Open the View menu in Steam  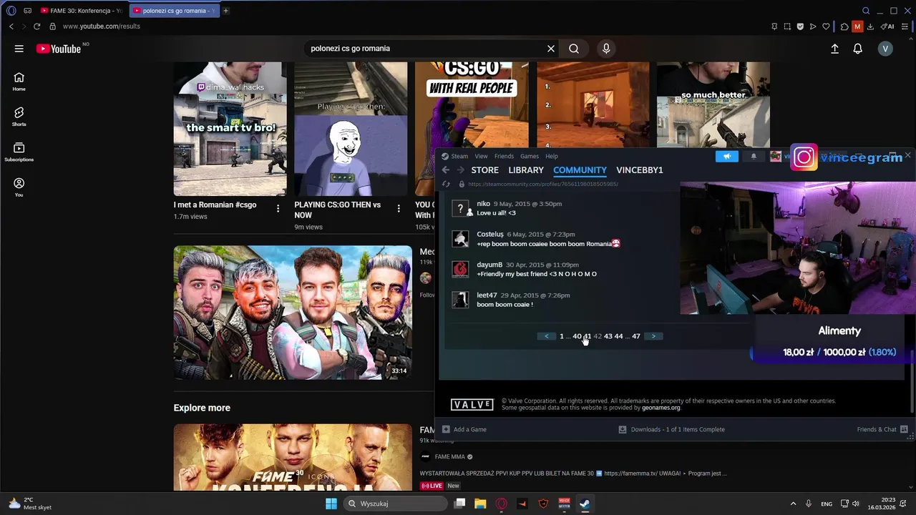point(481,156)
